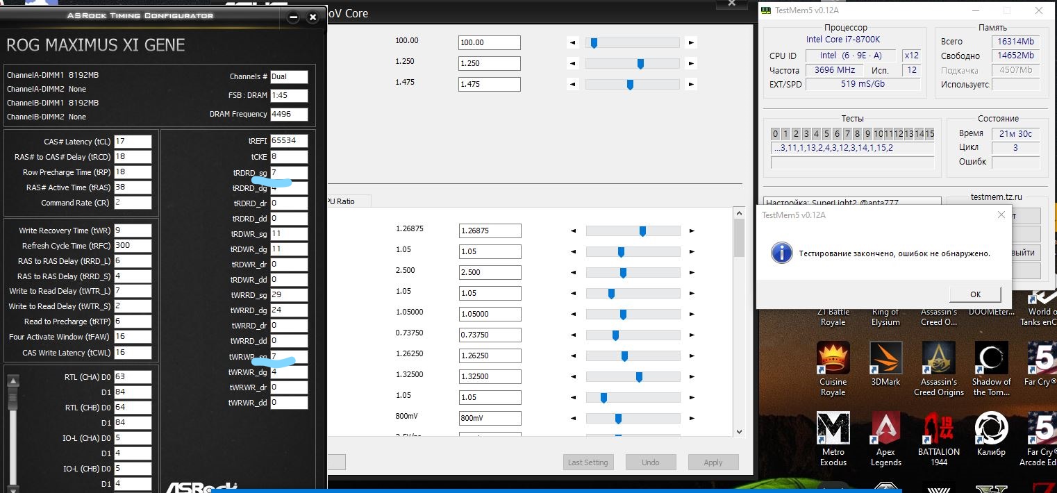Click the RTL (CHA) D0 field showing 63

tap(133, 377)
